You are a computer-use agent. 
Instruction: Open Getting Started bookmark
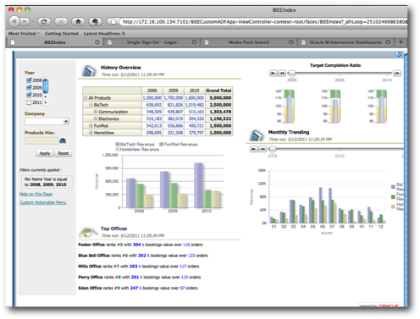62,33
